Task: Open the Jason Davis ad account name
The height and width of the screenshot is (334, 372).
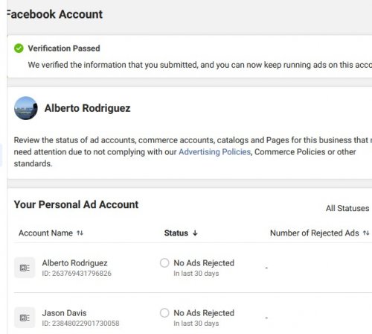Action: [64, 313]
